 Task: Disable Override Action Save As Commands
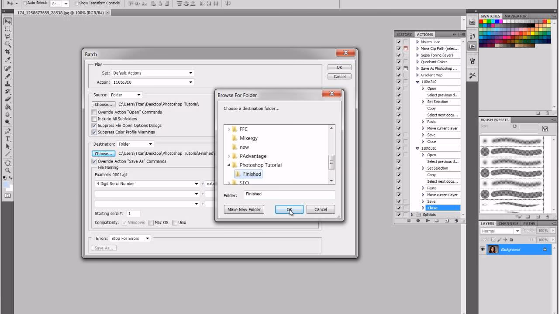point(94,161)
